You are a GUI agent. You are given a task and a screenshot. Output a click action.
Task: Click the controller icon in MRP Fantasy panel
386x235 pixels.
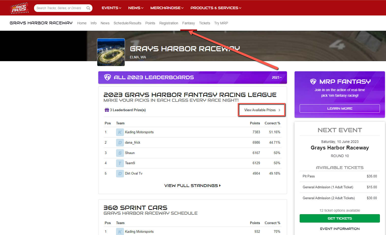[x=313, y=81]
